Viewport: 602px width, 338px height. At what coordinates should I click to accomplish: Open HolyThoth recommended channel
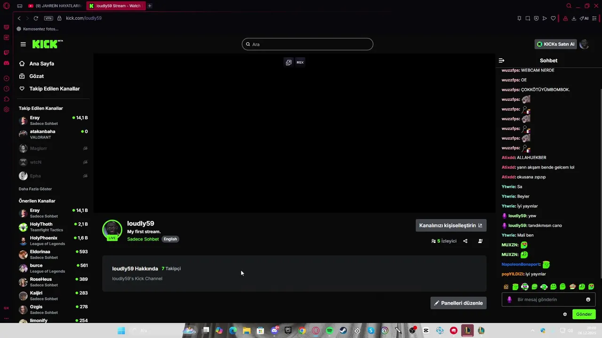(53, 227)
